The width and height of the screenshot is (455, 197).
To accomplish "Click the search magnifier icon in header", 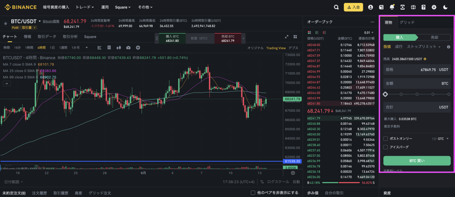I will click(336, 7).
